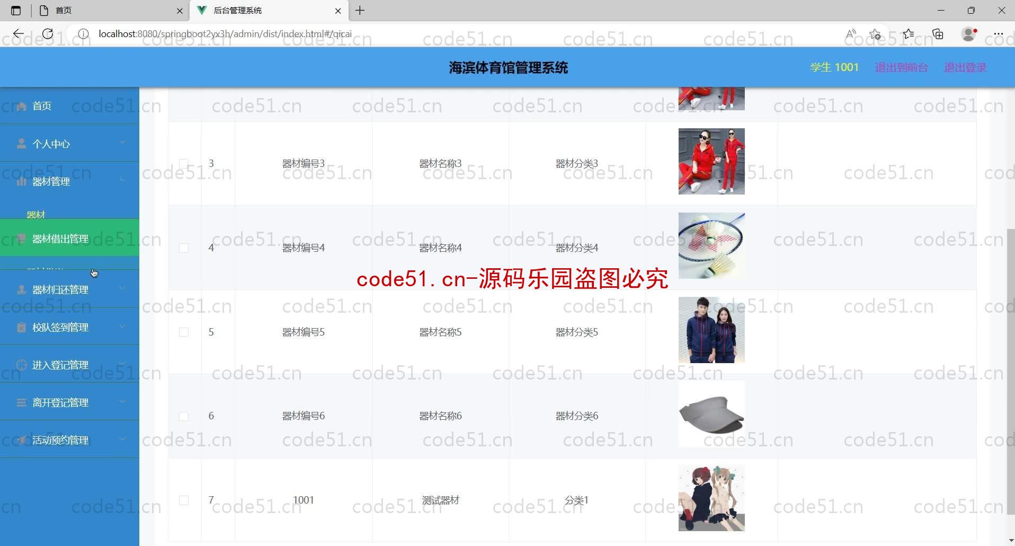Open the browser settings and more menu
The width and height of the screenshot is (1015, 546).
(999, 34)
